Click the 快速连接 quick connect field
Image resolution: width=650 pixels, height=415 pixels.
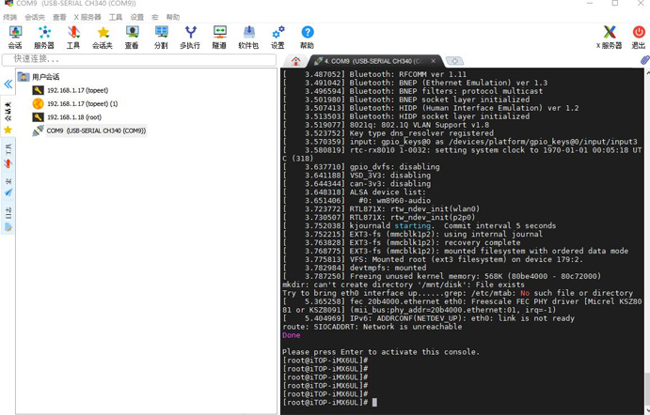139,59
